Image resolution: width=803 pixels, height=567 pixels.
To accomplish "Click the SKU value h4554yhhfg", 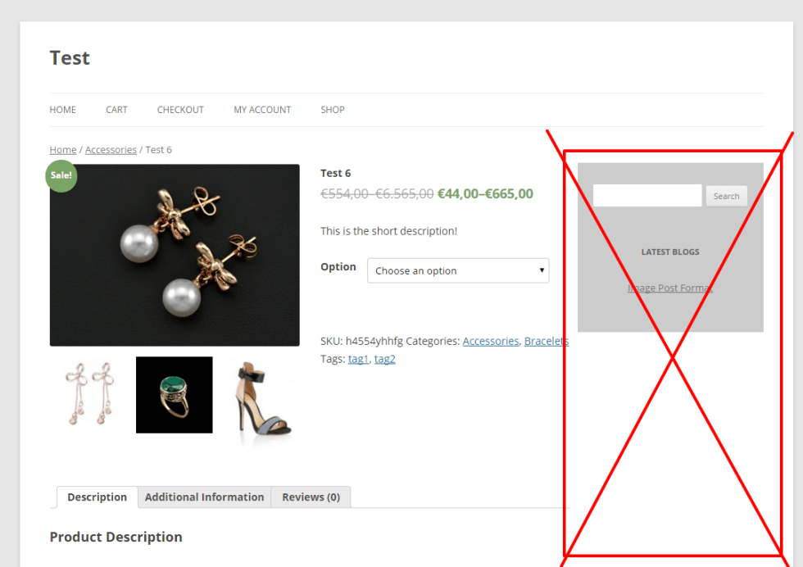I will pyautogui.click(x=374, y=341).
